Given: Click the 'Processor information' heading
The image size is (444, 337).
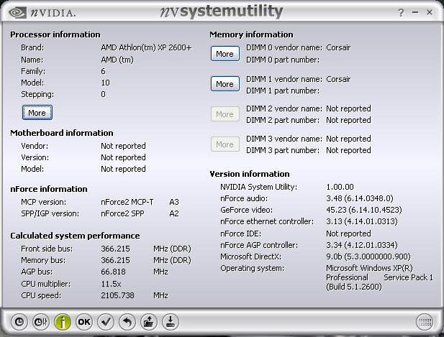Looking at the screenshot, I should coord(55,34).
